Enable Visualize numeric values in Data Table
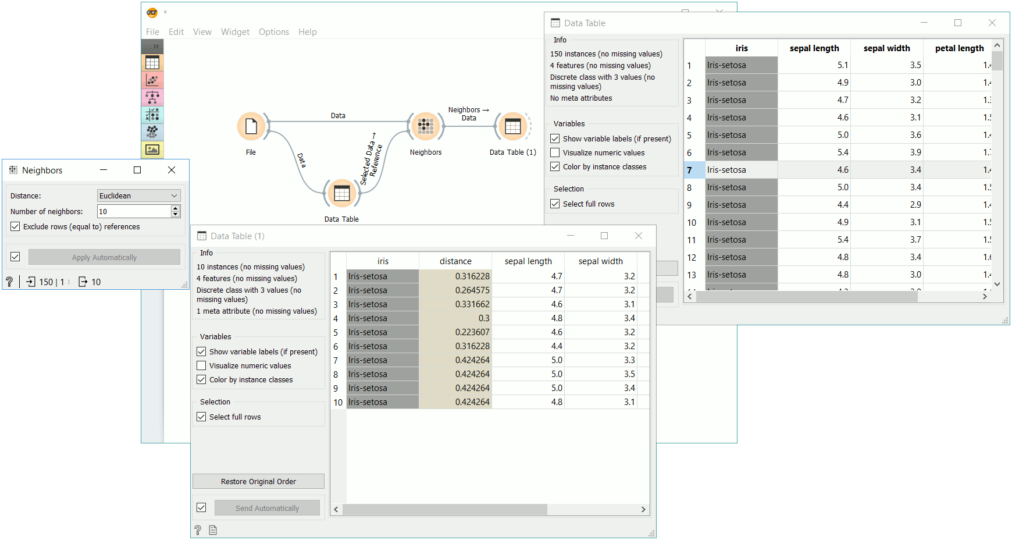This screenshot has height=540, width=1012. [x=555, y=152]
